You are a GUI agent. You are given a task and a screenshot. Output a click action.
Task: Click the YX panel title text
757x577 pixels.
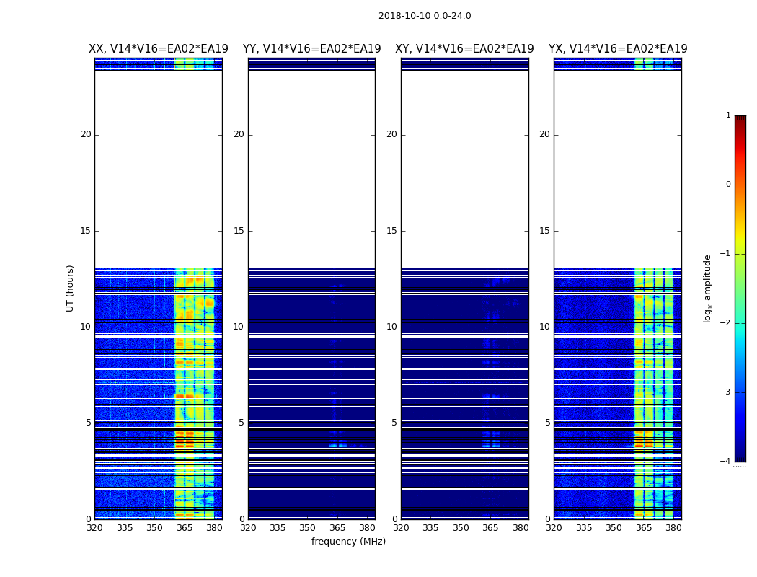pos(618,49)
